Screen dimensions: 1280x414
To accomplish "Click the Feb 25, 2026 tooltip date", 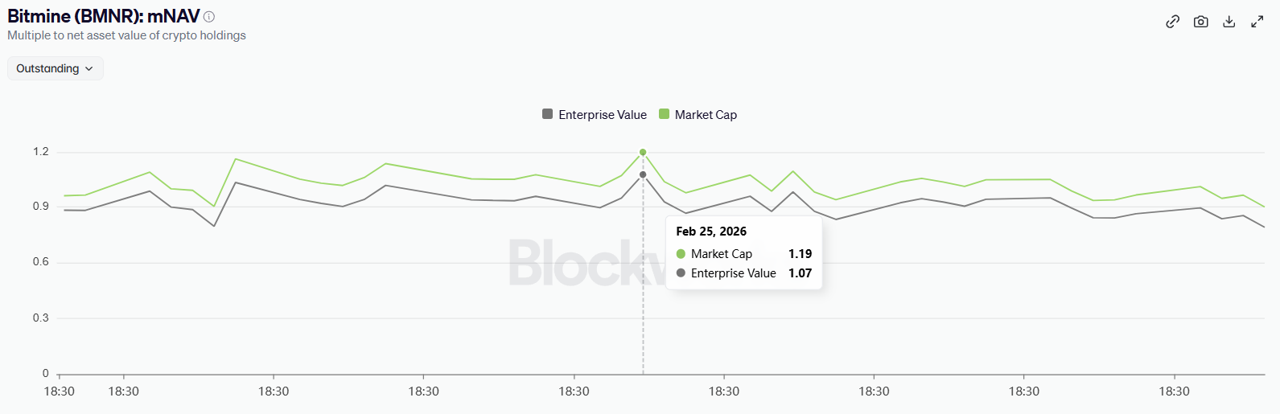I will click(711, 232).
